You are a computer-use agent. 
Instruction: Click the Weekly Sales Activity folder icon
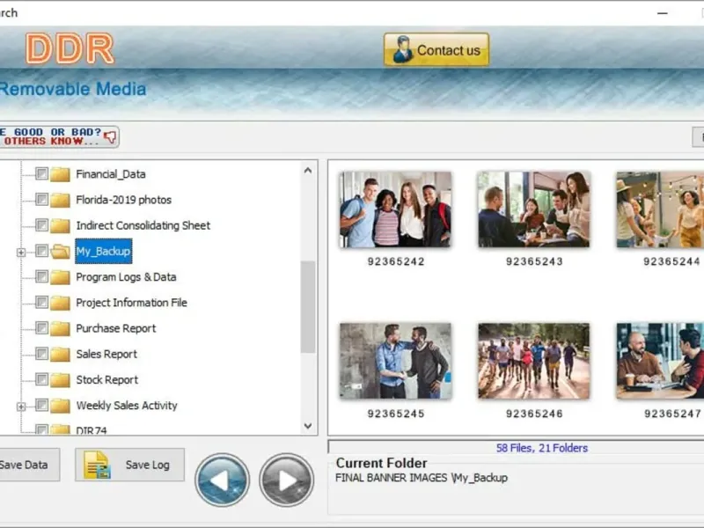pos(60,406)
